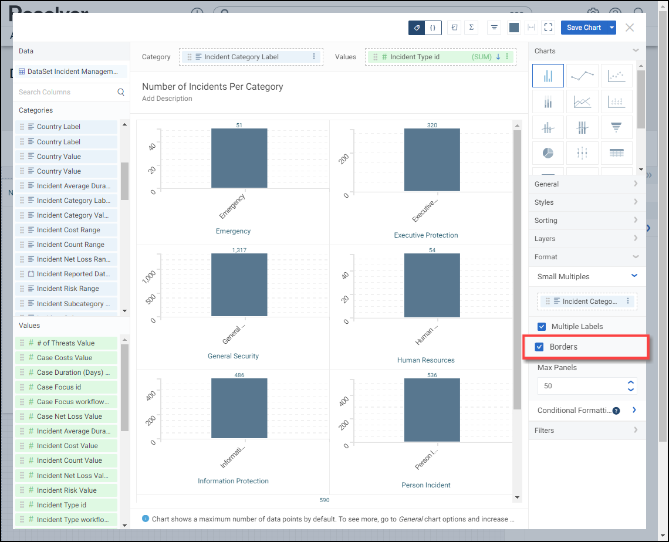The height and width of the screenshot is (542, 669).
Task: Click the curly braces code toggle
Action: pos(433,28)
